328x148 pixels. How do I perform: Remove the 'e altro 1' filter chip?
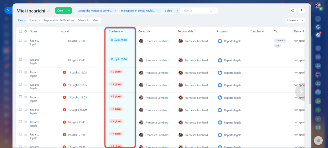pos(178,10)
